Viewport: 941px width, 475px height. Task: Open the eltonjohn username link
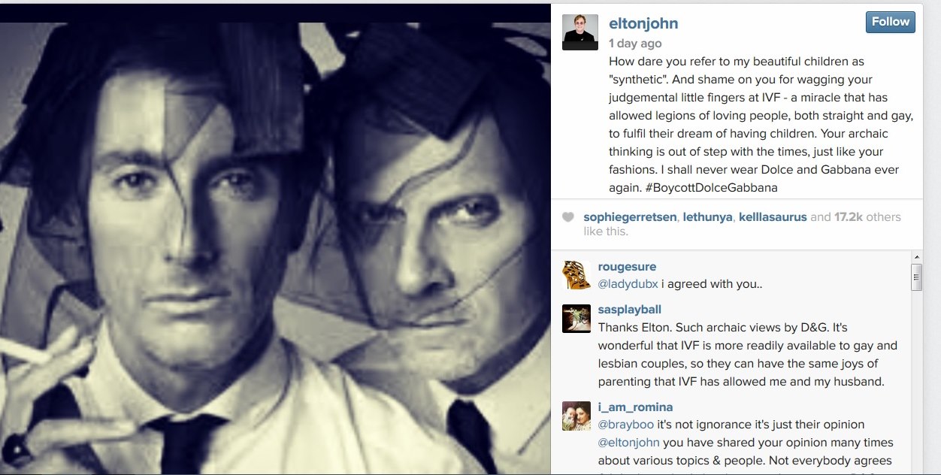(643, 23)
